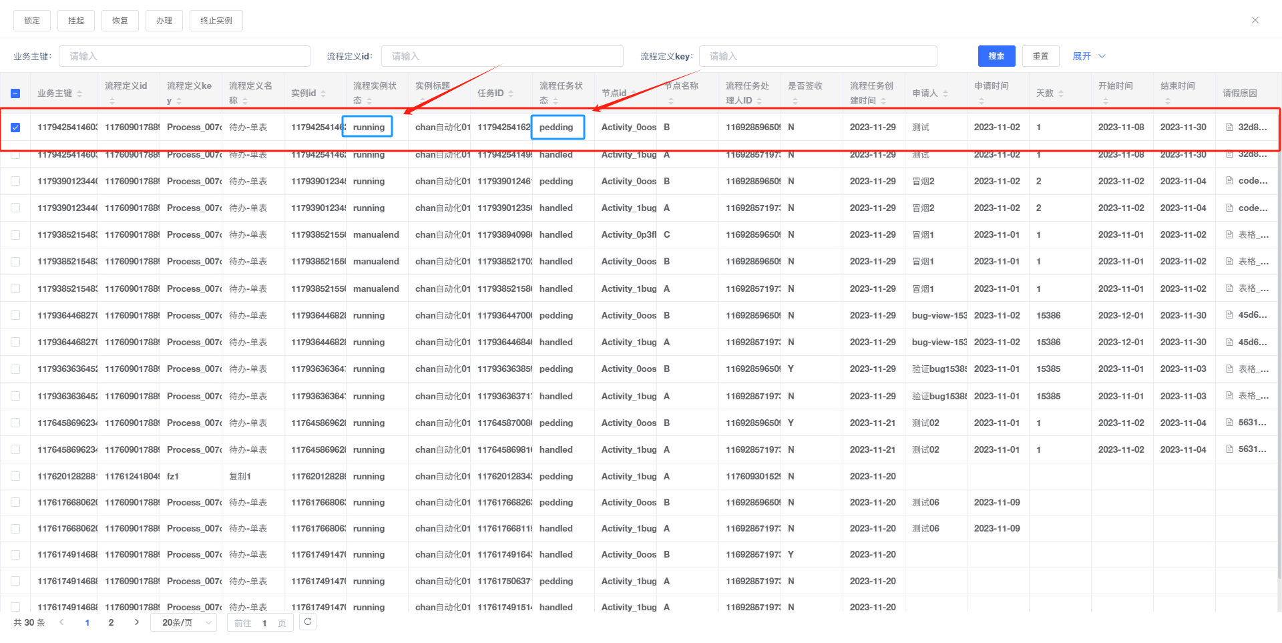Image resolution: width=1282 pixels, height=643 pixels.
Task: Click the 前往 page number input box
Action: [264, 623]
